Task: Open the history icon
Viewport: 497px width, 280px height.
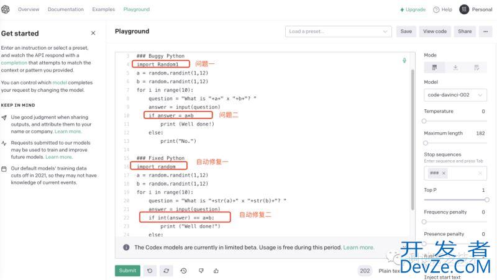Action: click(x=183, y=271)
